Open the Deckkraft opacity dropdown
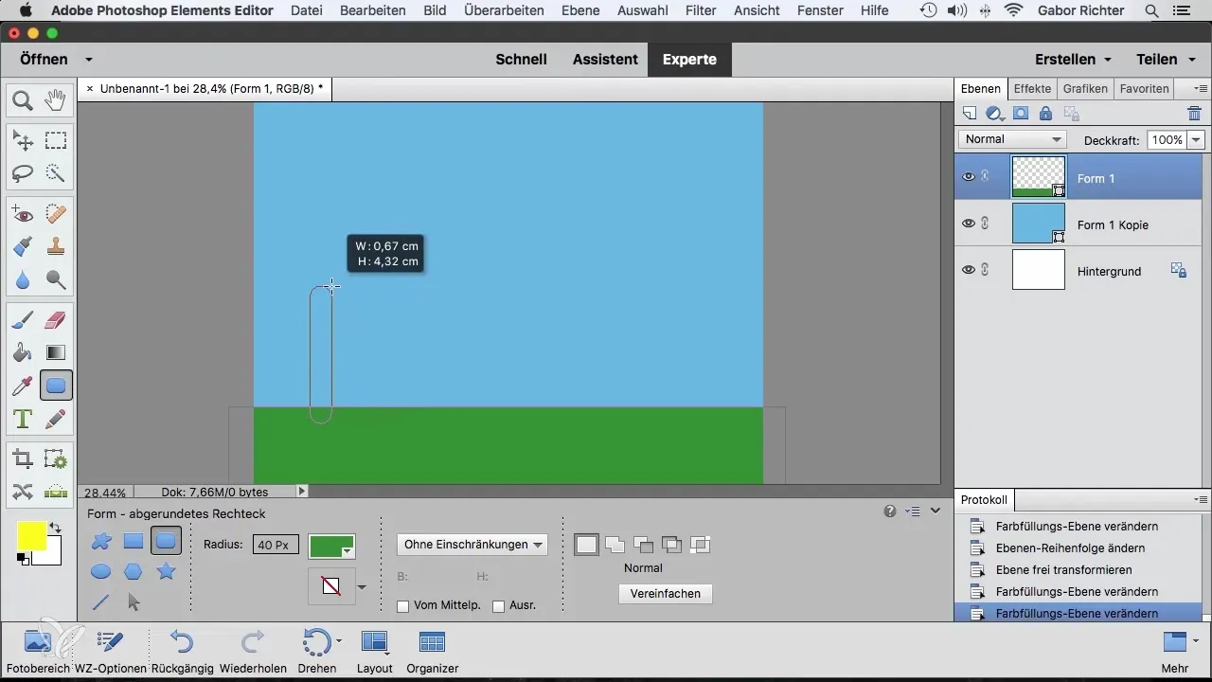The width and height of the screenshot is (1212, 682). click(x=1196, y=139)
